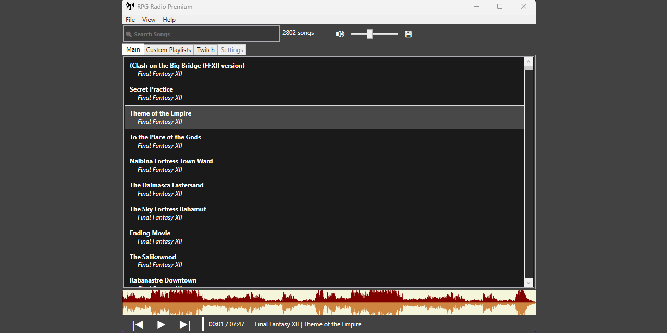
Task: Open the View menu
Action: pyautogui.click(x=149, y=19)
